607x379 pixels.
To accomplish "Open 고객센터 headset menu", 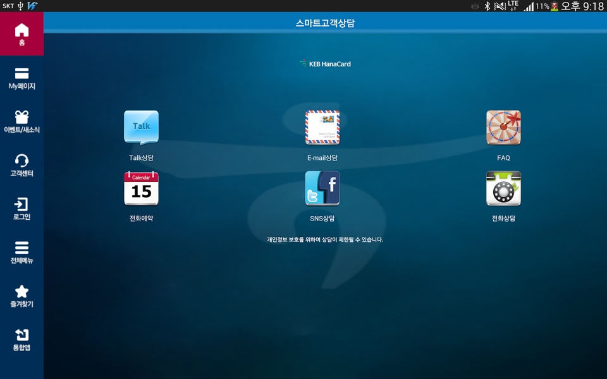I will (21, 165).
